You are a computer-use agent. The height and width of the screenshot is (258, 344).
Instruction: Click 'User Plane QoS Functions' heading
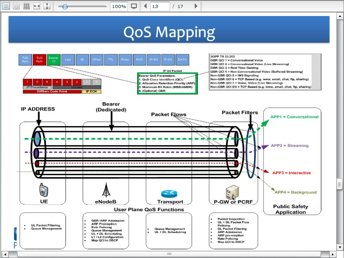click(x=149, y=210)
